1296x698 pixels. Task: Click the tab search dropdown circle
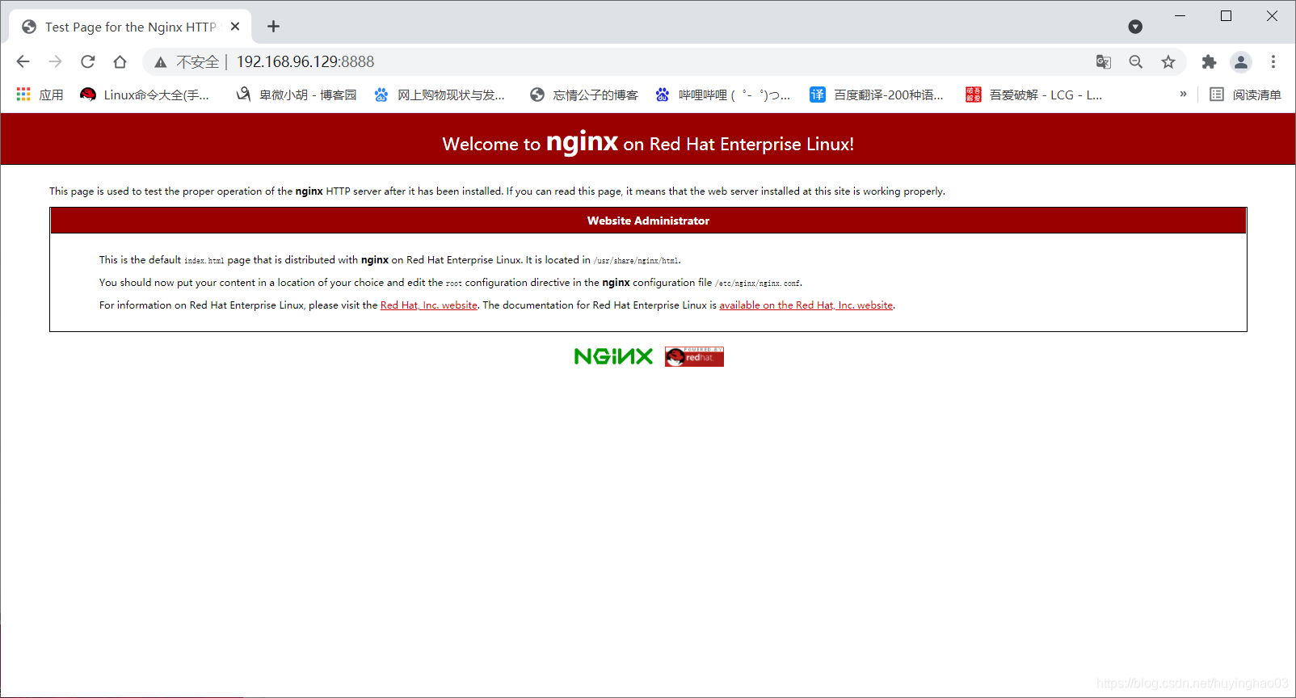click(x=1135, y=27)
